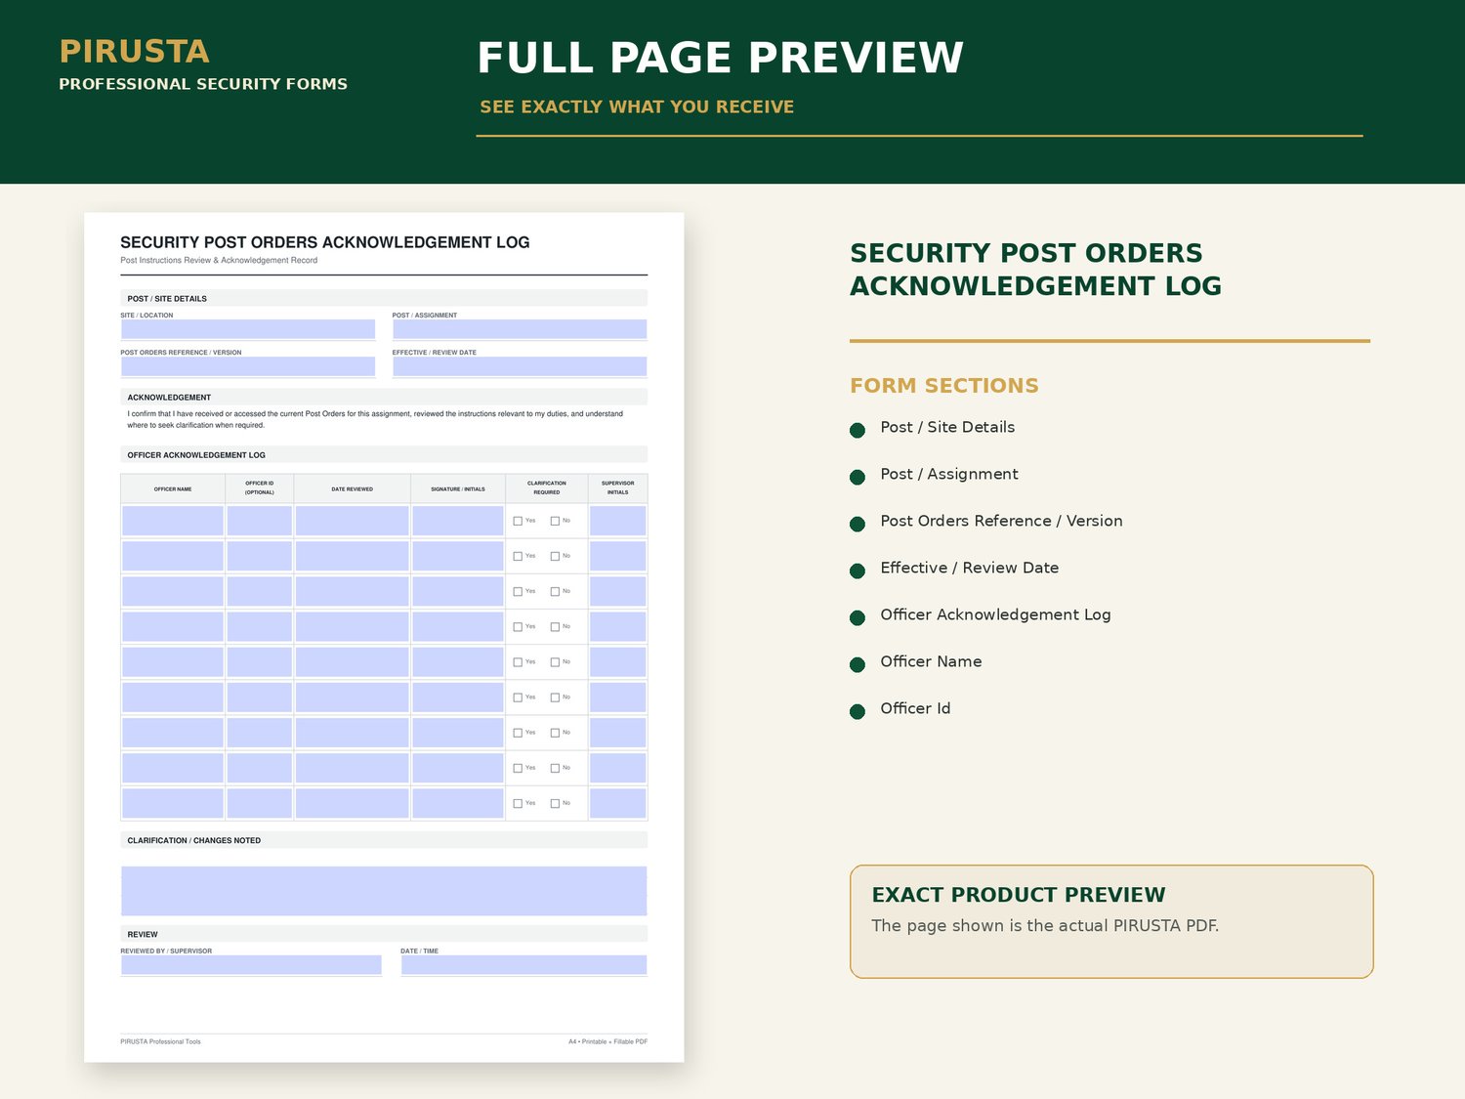
Task: Tick Yes checkbox in second log row
Action: pos(518,556)
